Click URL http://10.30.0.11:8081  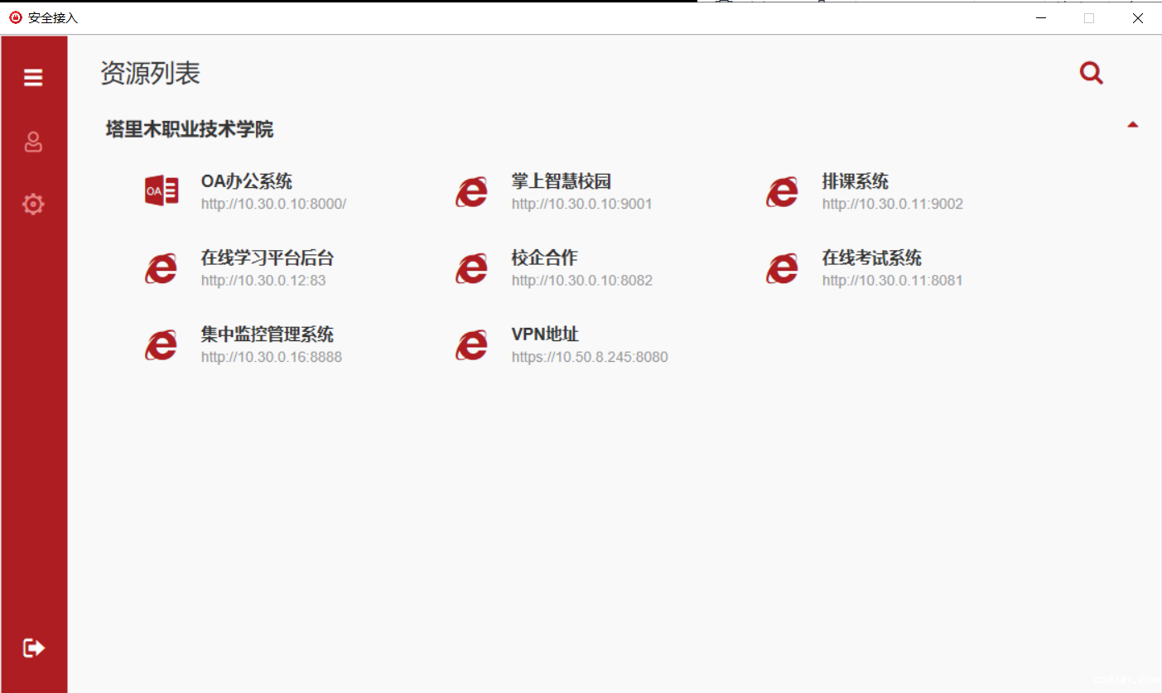[893, 281]
